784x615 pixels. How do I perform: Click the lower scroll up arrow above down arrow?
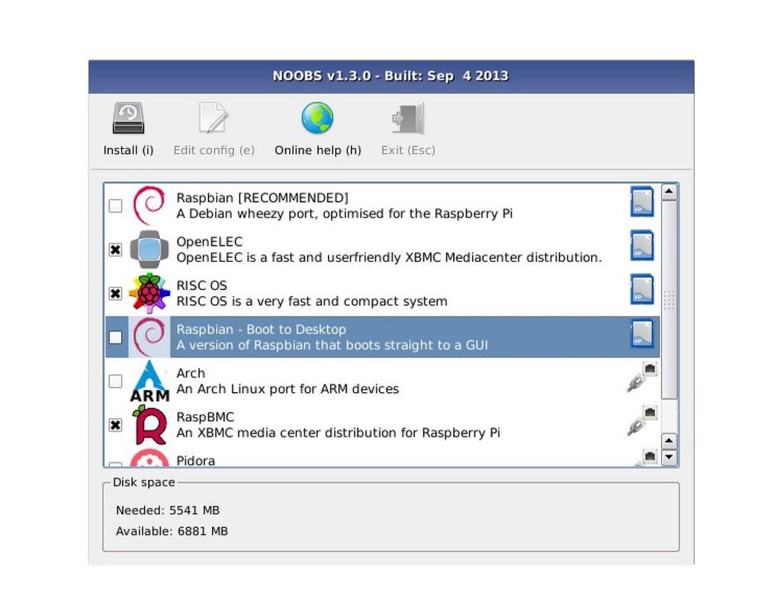click(x=669, y=441)
